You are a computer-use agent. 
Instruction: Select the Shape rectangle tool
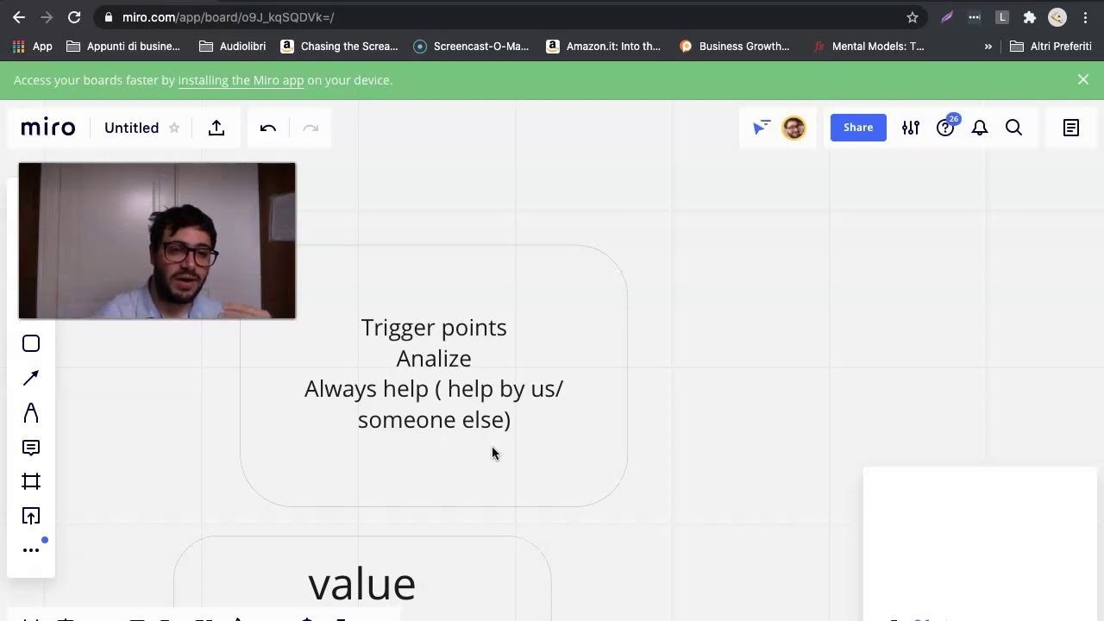[31, 344]
